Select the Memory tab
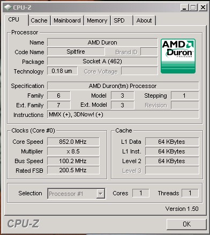 click(x=97, y=20)
